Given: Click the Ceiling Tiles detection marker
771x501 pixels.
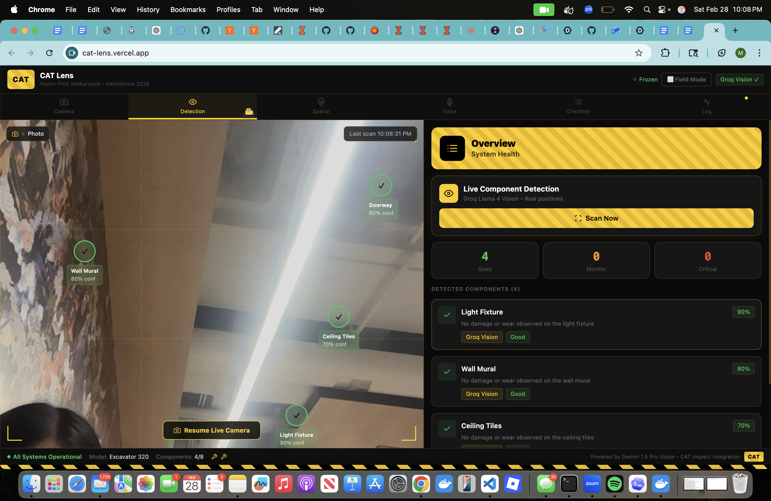Looking at the screenshot, I should click(x=339, y=317).
